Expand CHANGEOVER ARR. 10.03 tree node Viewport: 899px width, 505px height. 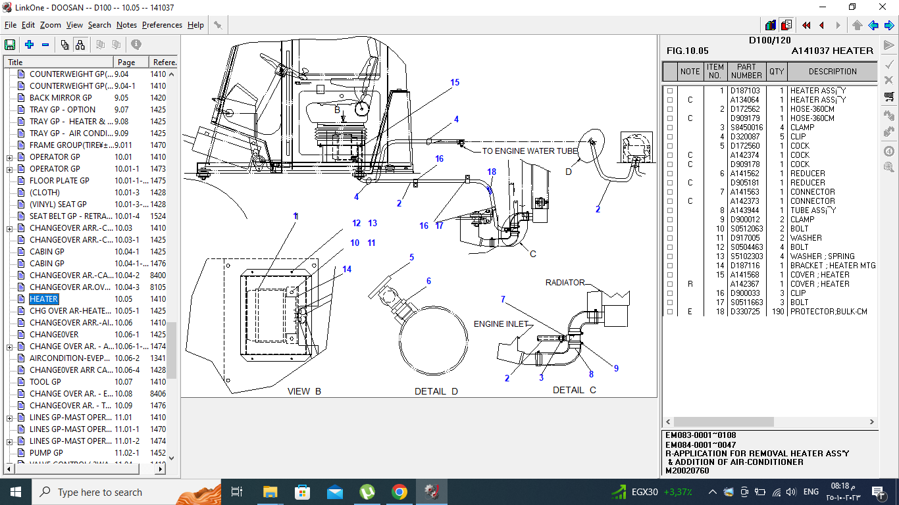pos(9,228)
